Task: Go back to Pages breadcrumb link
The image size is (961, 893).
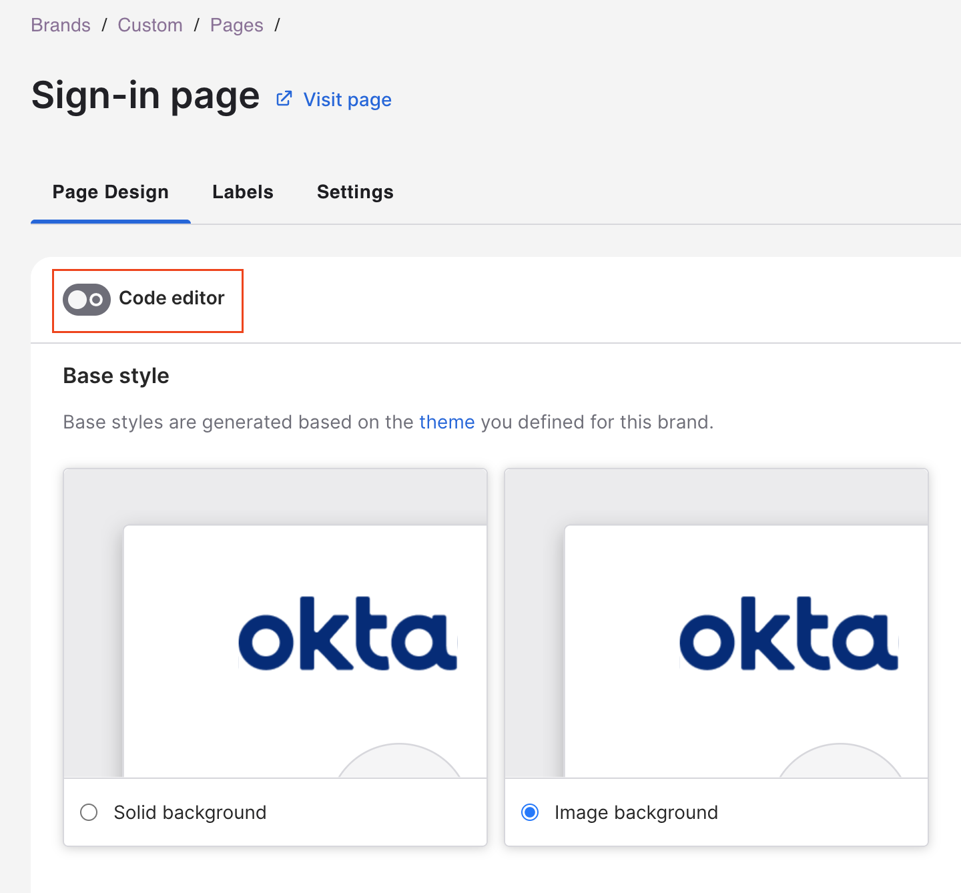Action: (237, 25)
